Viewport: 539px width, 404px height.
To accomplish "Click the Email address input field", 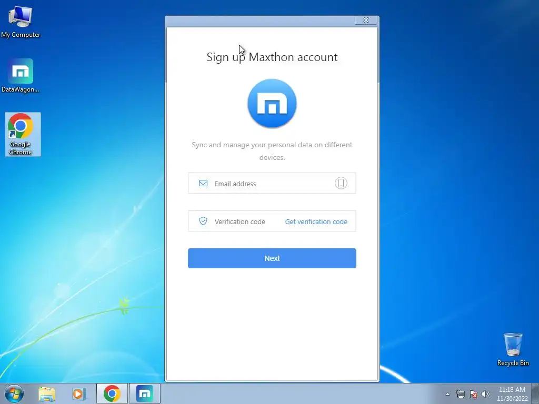I will (x=272, y=184).
